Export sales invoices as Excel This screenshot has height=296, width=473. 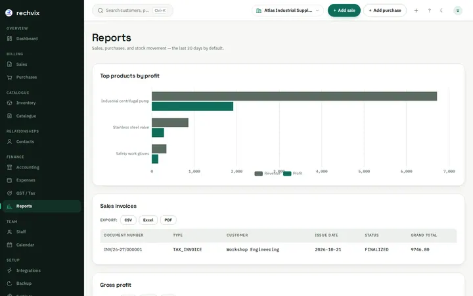point(148,220)
